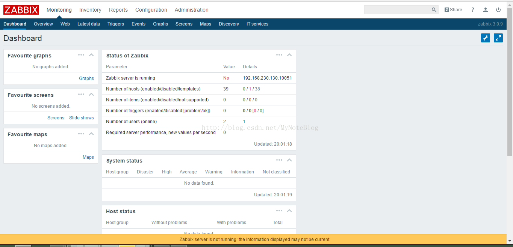
Task: Go to the Web submenu
Action: [65, 24]
